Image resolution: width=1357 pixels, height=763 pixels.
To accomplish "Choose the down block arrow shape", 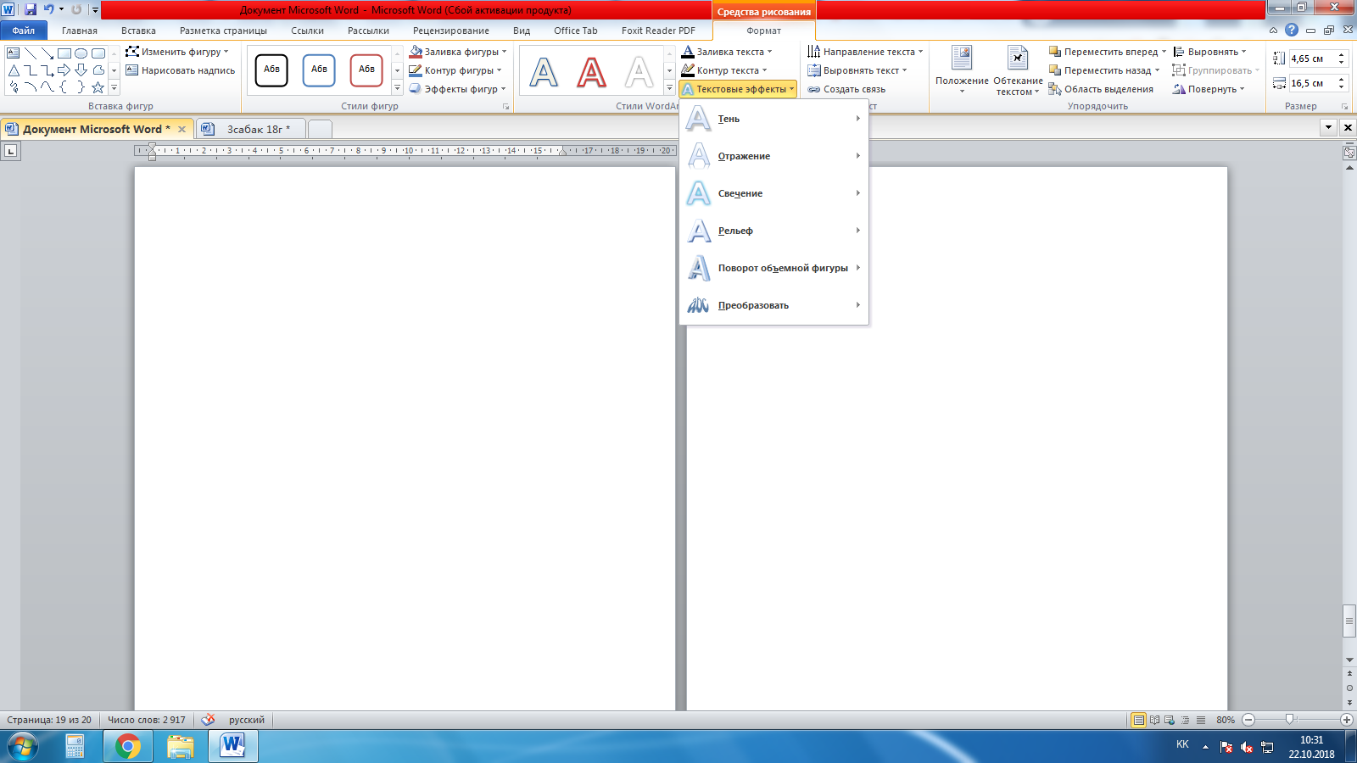I will point(81,70).
